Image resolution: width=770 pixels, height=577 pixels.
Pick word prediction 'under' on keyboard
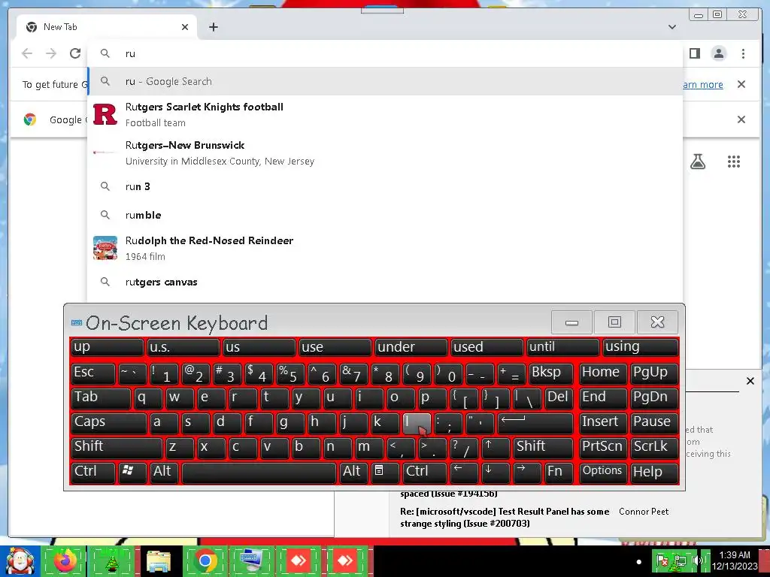(411, 347)
